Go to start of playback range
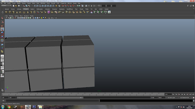The height and width of the screenshot is (109, 195). [173, 94]
